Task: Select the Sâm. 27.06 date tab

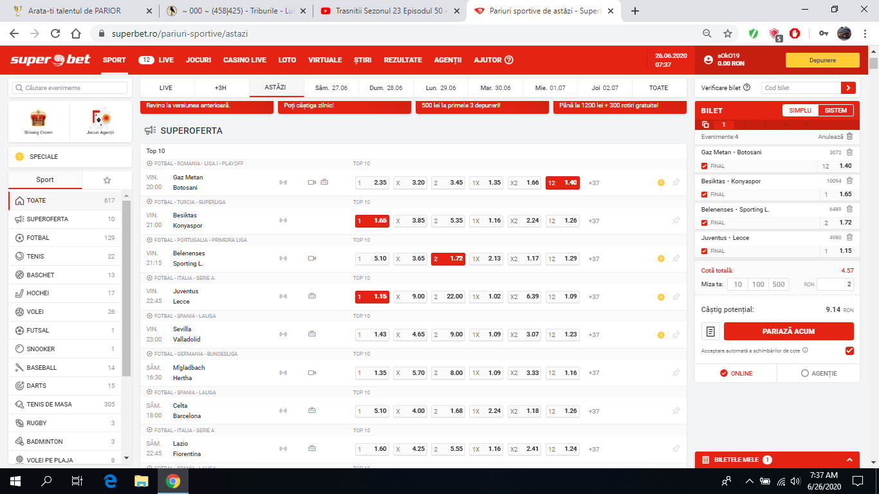Action: click(x=331, y=87)
